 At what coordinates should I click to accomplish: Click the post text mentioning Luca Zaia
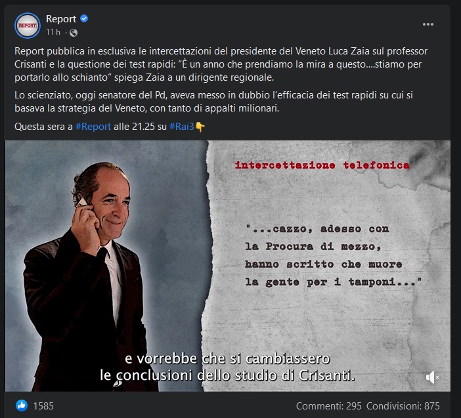coord(221,64)
